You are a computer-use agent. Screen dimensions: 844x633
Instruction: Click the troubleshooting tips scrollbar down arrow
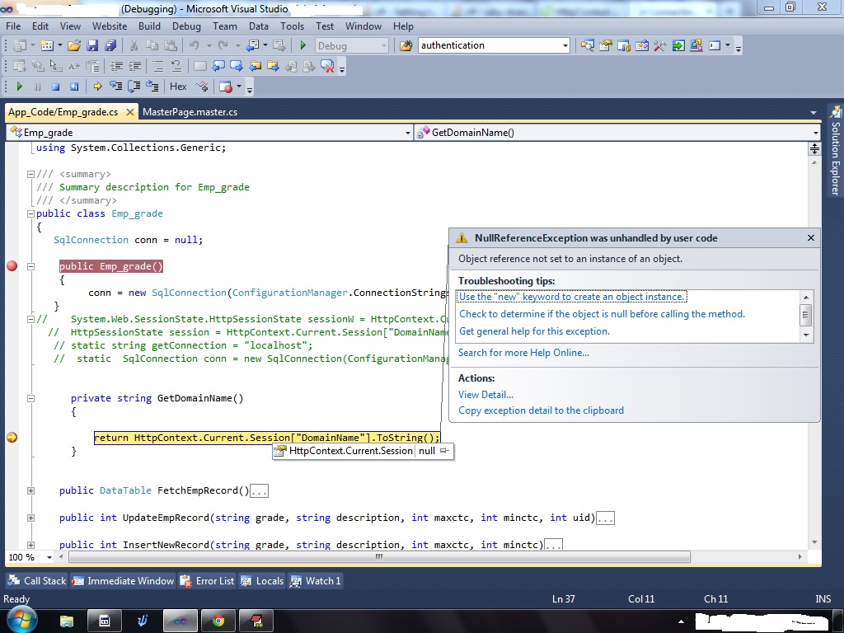tap(806, 335)
